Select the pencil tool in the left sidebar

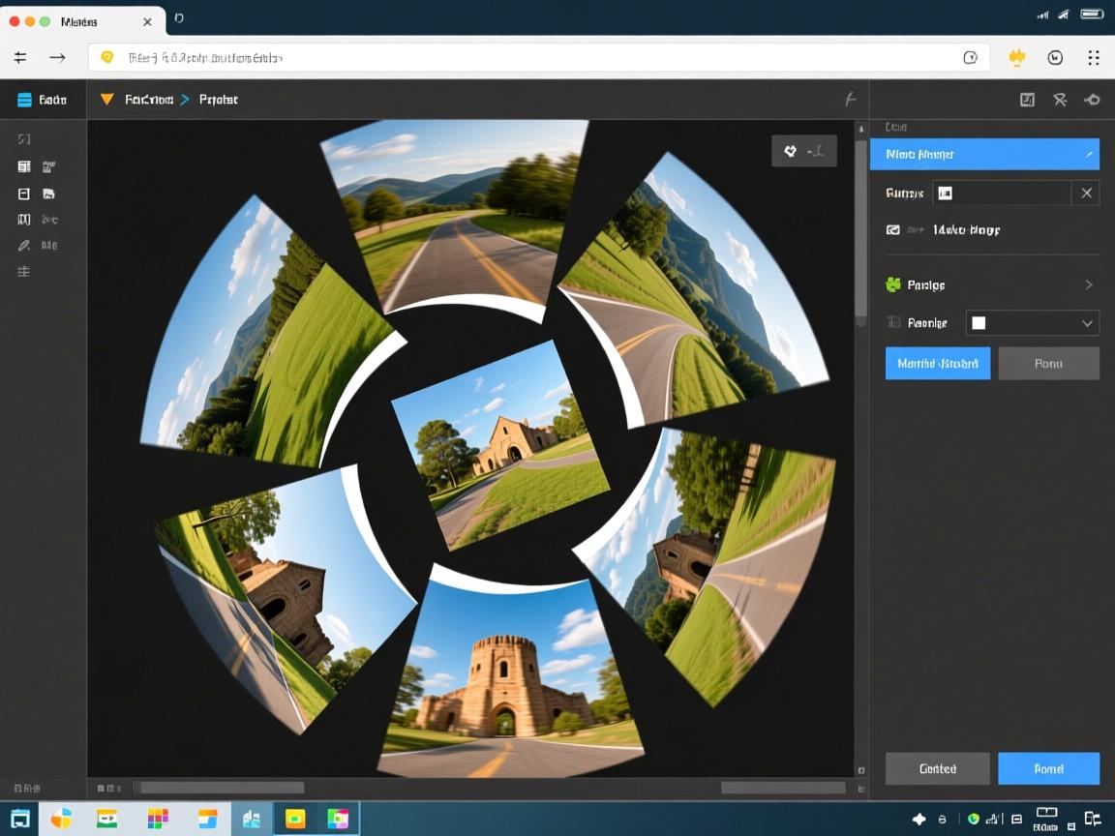click(24, 246)
